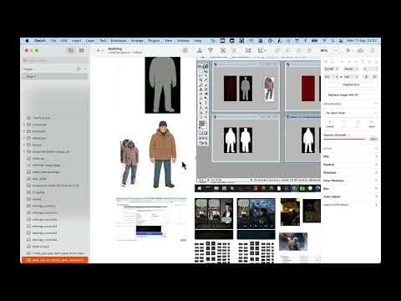Switch sidebar to components view
Screen dimensions: 401x301
click(x=82, y=50)
